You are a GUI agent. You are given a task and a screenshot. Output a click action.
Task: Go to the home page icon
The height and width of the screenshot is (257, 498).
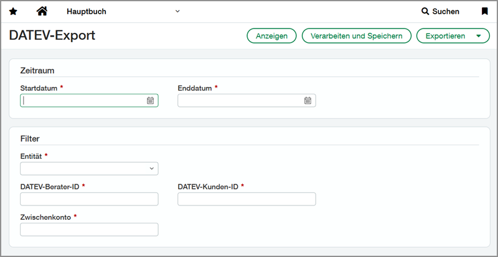pyautogui.click(x=42, y=11)
